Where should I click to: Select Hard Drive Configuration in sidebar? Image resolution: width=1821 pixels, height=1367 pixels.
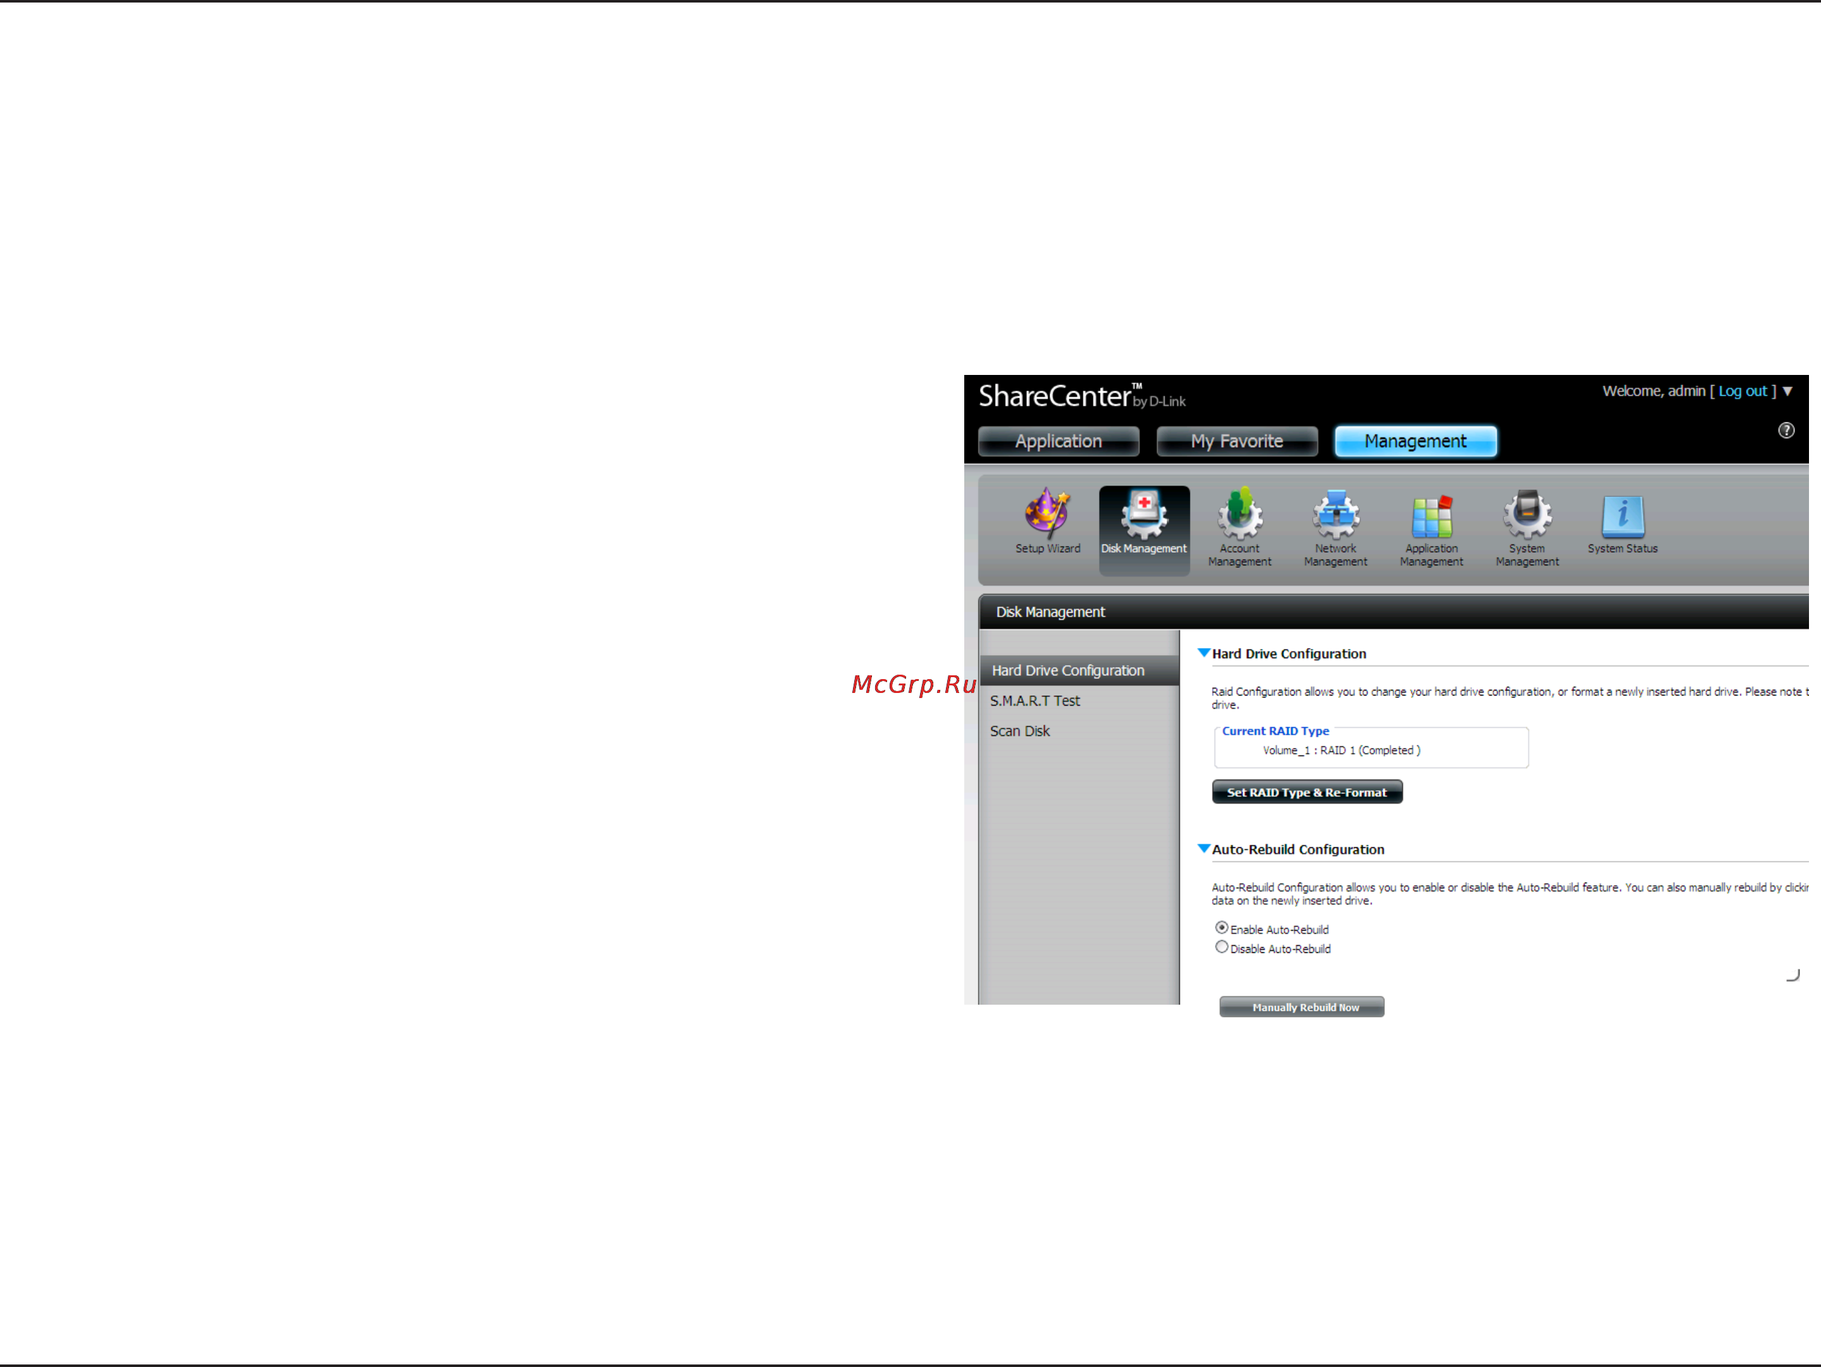pos(1079,671)
